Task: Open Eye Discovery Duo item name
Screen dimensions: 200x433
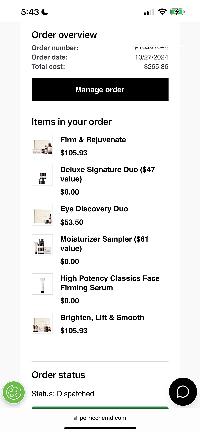Action: [x=94, y=209]
